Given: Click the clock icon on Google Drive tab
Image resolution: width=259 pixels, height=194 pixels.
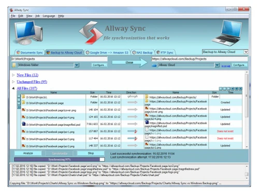Looking at the screenshot, I should tap(88, 53).
